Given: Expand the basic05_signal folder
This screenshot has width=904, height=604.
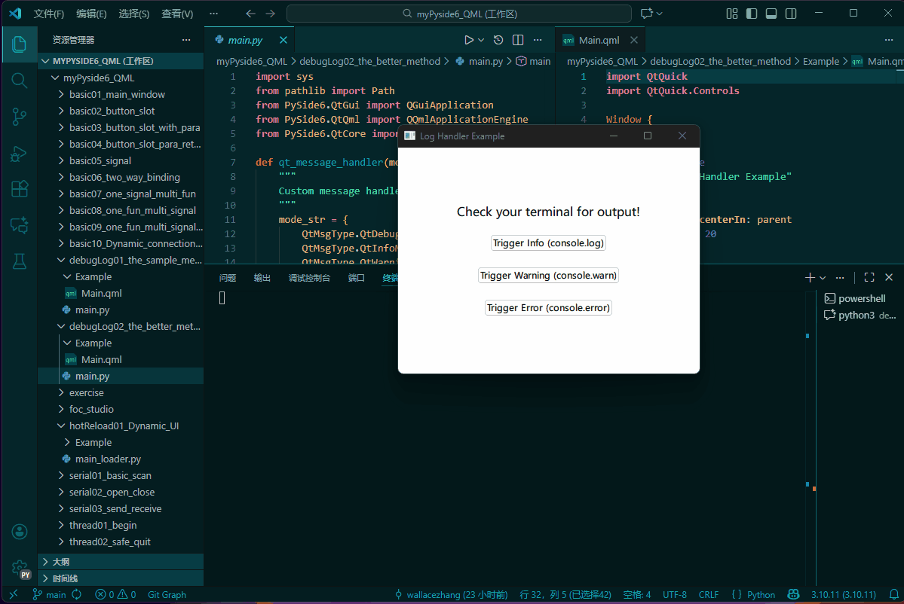Looking at the screenshot, I should (121, 160).
